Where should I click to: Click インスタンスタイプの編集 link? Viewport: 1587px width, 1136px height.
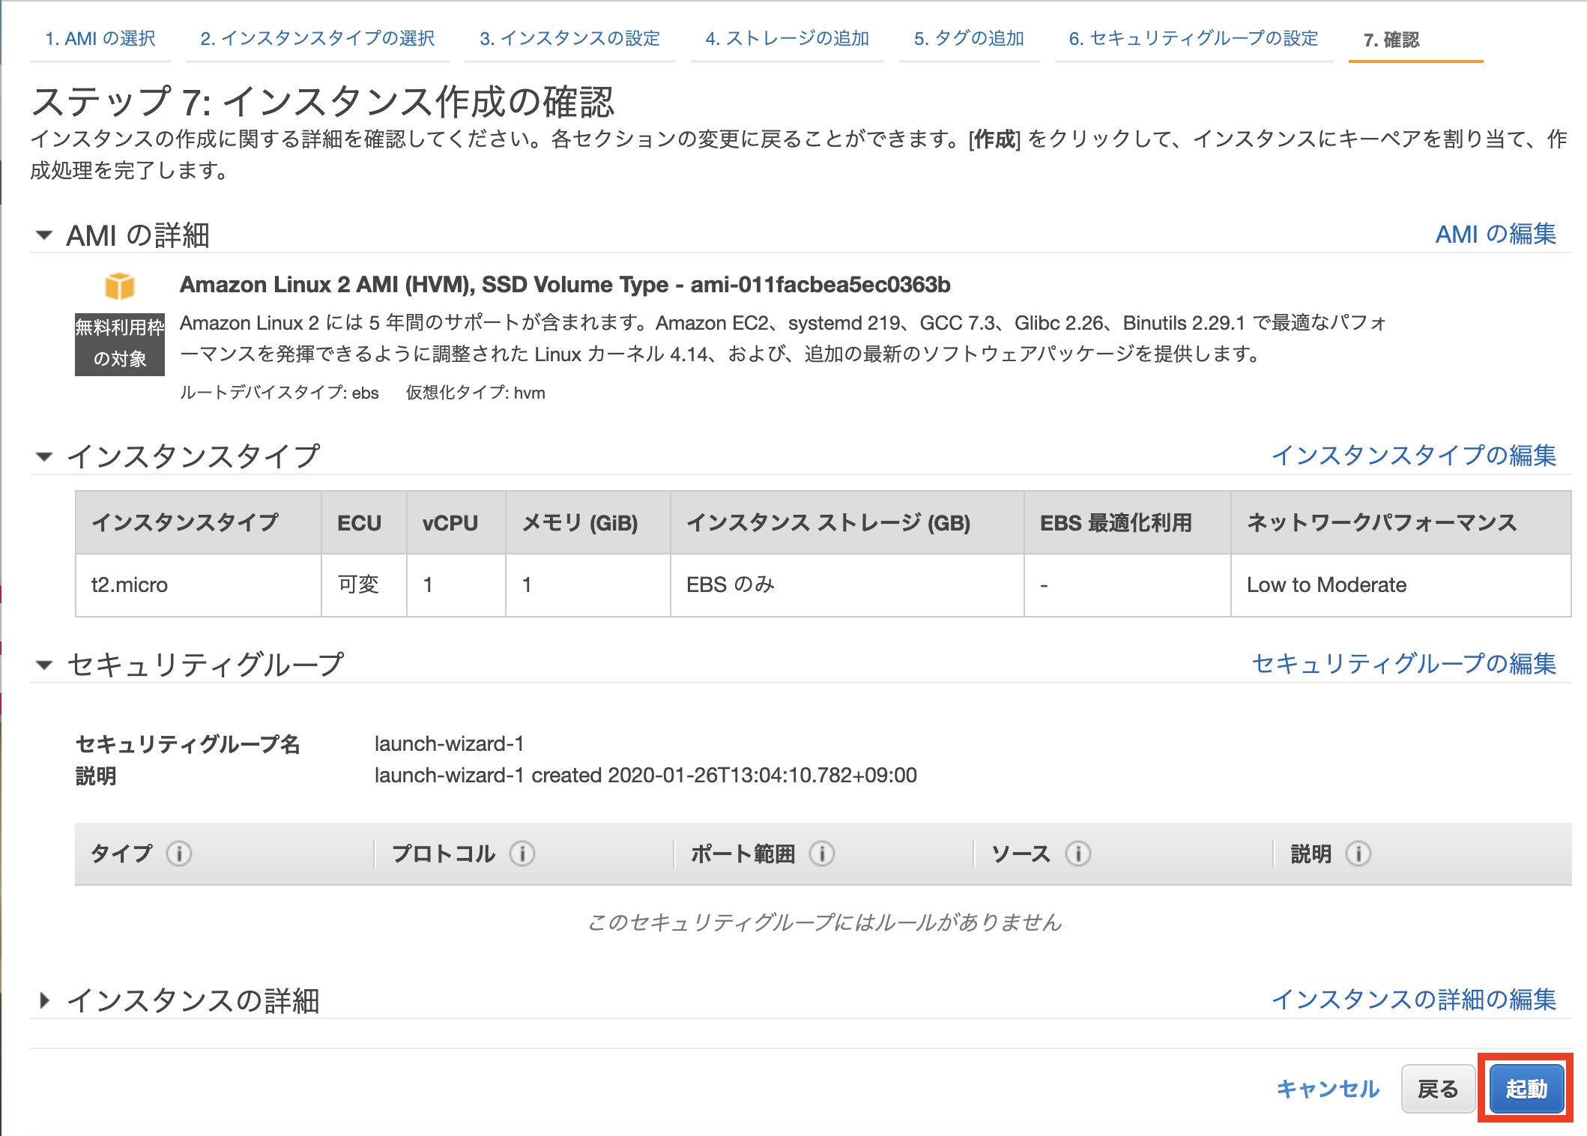[x=1414, y=456]
